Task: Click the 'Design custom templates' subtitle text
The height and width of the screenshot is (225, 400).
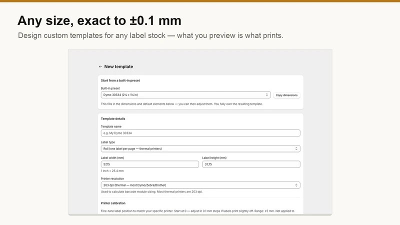Action: [150, 35]
